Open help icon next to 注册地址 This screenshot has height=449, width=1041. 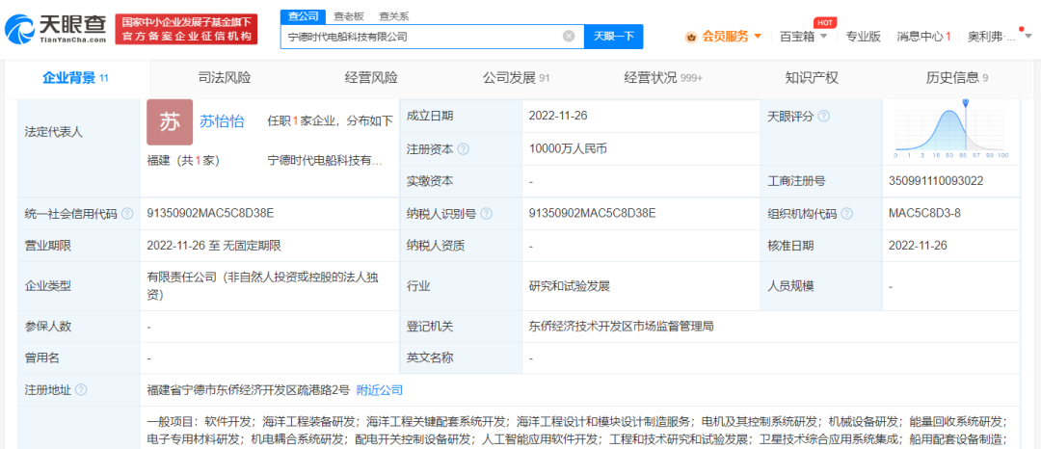(82, 390)
